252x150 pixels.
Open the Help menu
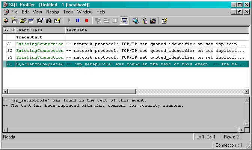tap(101, 12)
